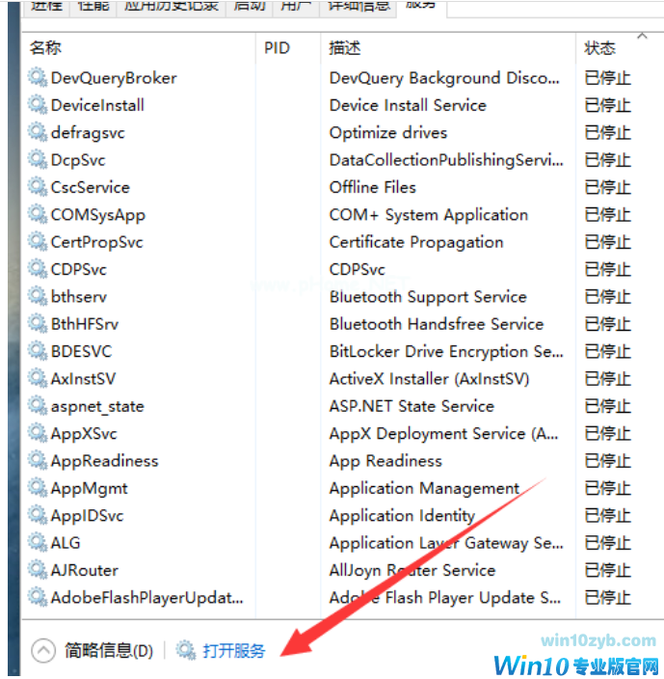Click the AppMgmt service icon
Viewport: 664px width, 679px height.
pos(38,488)
